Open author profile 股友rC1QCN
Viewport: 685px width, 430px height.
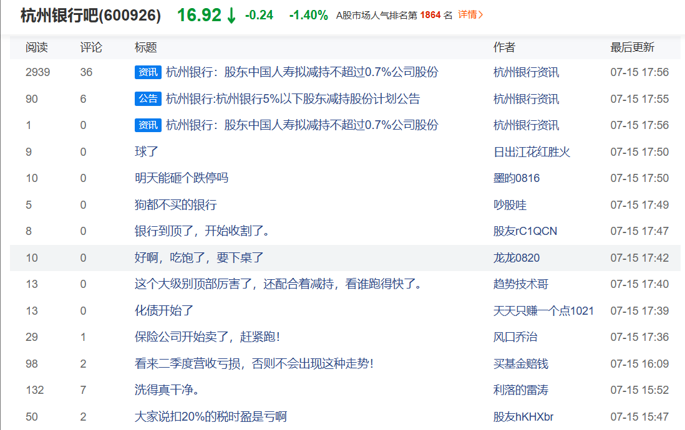(525, 231)
